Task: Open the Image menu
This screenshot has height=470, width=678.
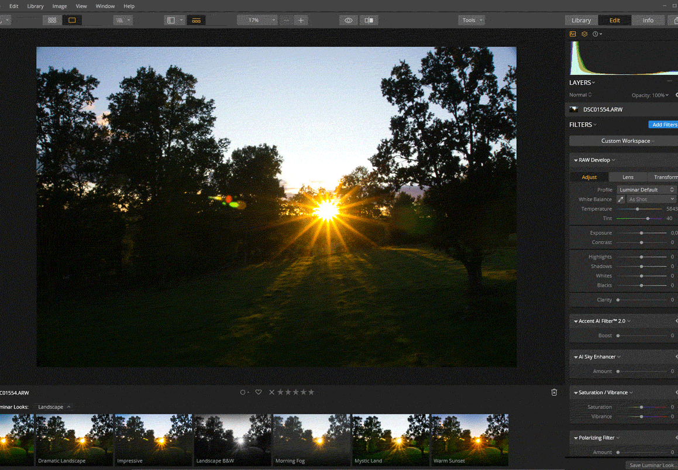Action: click(60, 6)
